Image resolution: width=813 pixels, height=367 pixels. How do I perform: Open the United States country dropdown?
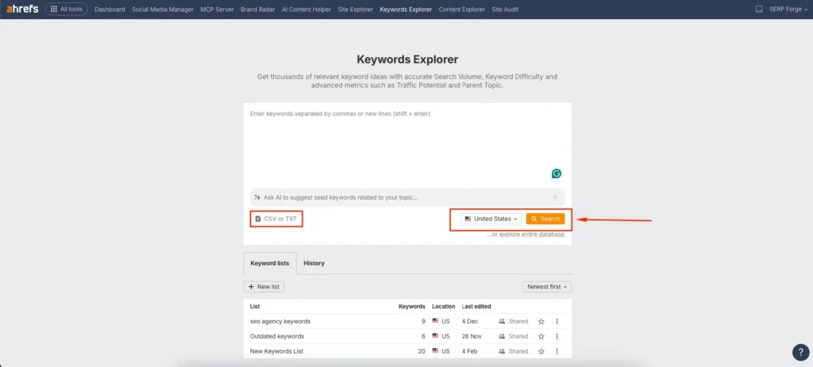(x=491, y=219)
